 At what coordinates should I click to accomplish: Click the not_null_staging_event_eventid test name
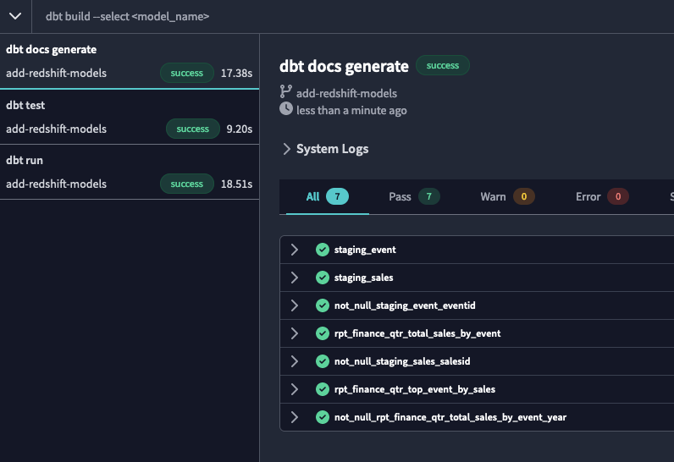[405, 305]
